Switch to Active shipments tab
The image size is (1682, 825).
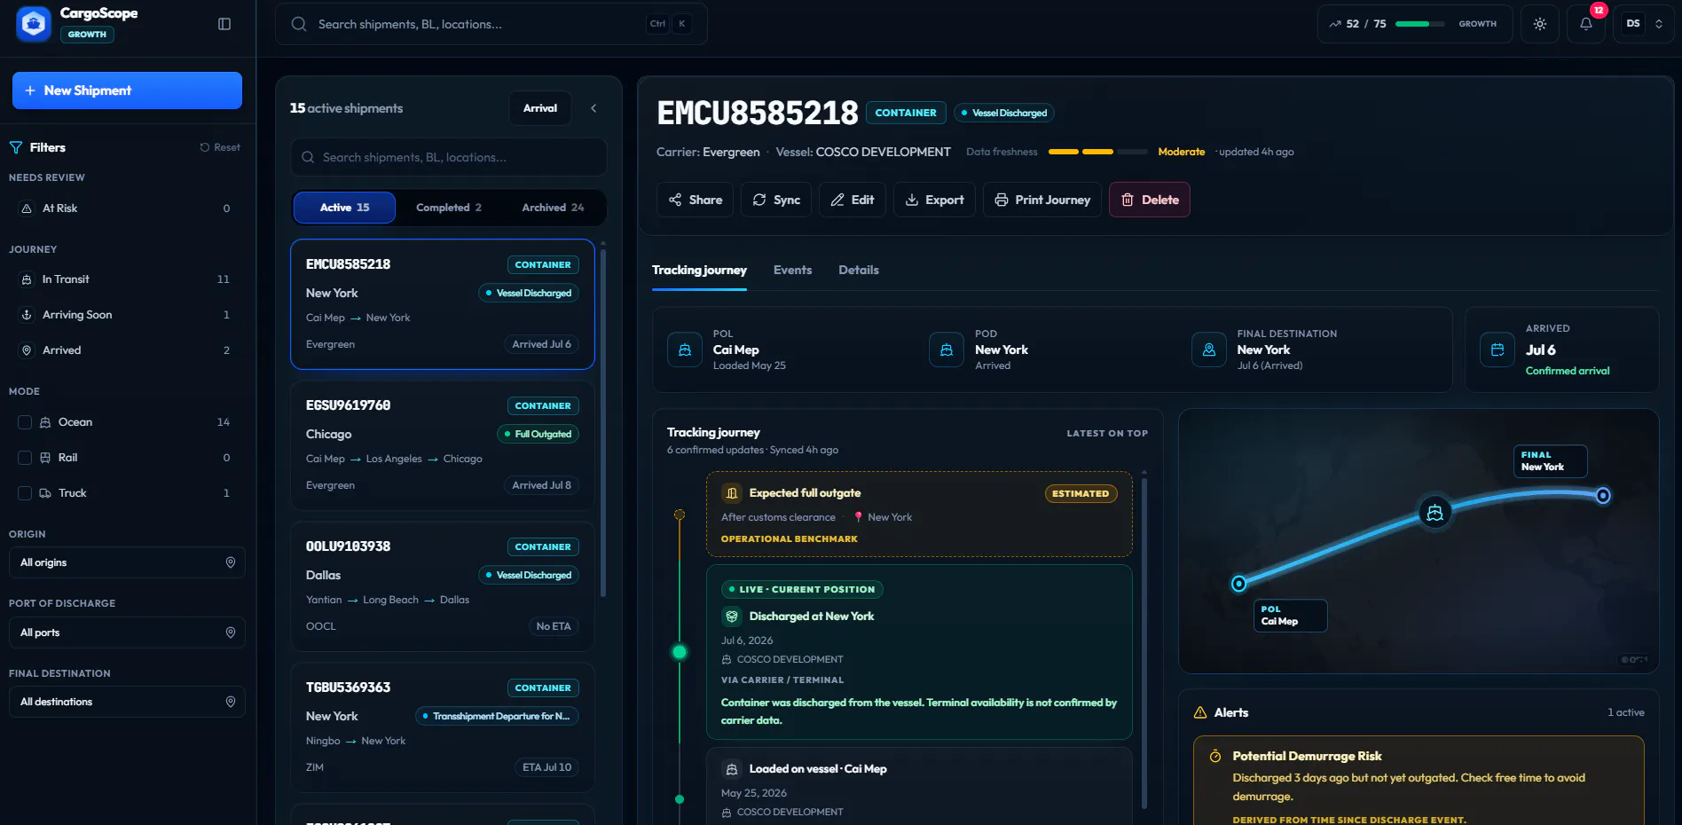344,208
